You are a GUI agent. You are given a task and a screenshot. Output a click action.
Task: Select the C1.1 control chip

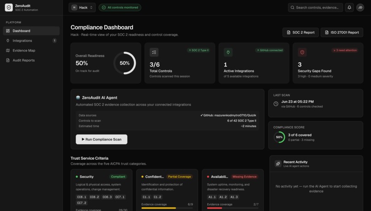pos(146,197)
